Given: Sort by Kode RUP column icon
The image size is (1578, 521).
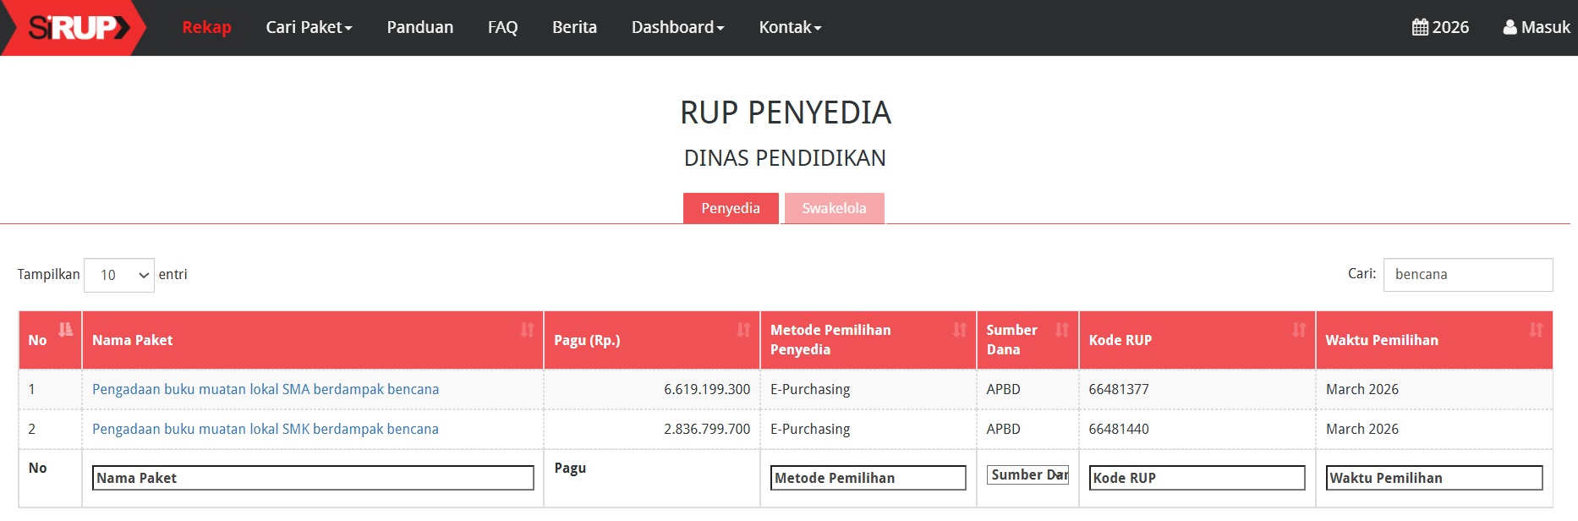Looking at the screenshot, I should tap(1299, 329).
